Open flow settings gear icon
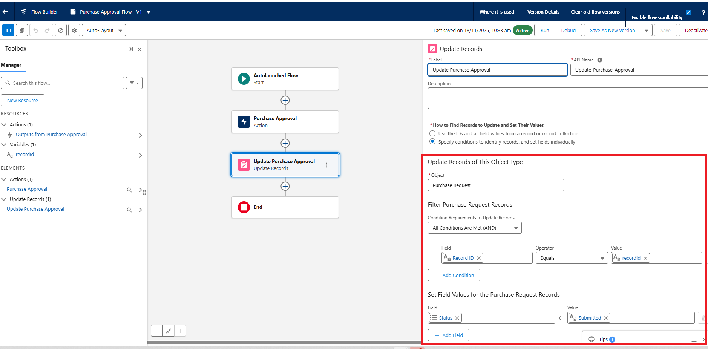The width and height of the screenshot is (708, 349). (x=74, y=30)
